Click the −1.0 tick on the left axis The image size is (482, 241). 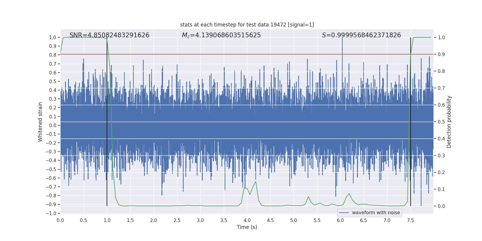pos(52,213)
